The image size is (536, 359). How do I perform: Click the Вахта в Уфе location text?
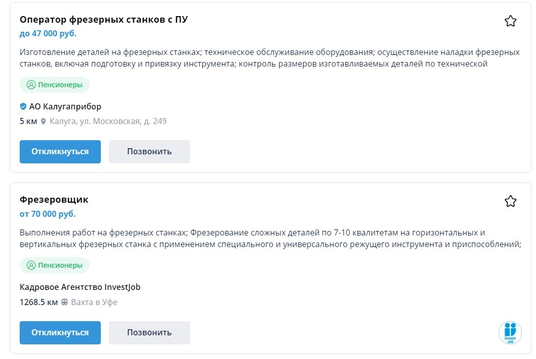(x=94, y=303)
